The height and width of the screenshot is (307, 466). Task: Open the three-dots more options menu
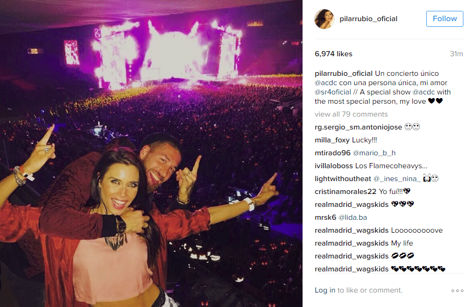point(457,290)
